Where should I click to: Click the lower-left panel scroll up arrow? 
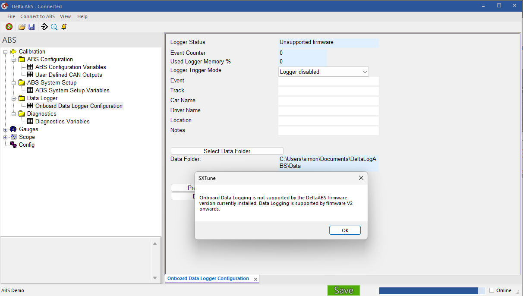pyautogui.click(x=155, y=244)
